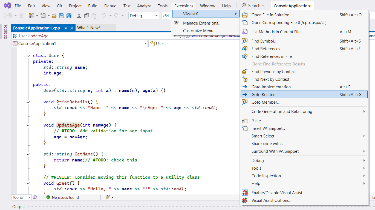375x210 pixels.
Task: Collapse the UpdateAge function outline
Action: coord(28,125)
